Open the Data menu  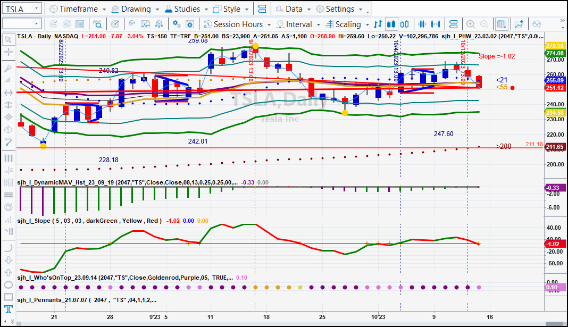click(x=293, y=9)
